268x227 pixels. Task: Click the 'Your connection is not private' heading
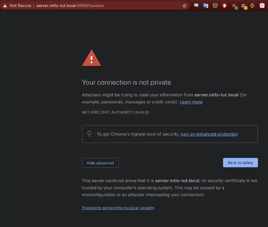126,82
